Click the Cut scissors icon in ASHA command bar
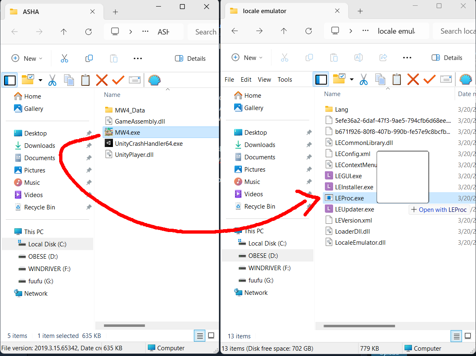The height and width of the screenshot is (356, 476). click(64, 58)
